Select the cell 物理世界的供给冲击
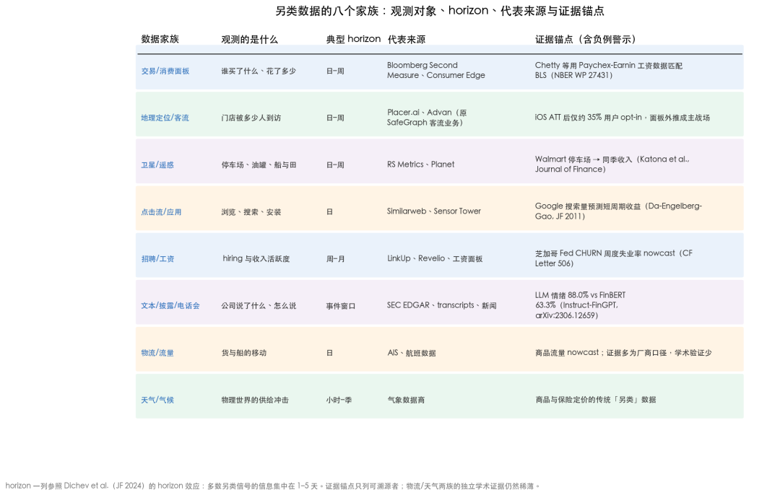This screenshot has width=780, height=495. pos(255,400)
